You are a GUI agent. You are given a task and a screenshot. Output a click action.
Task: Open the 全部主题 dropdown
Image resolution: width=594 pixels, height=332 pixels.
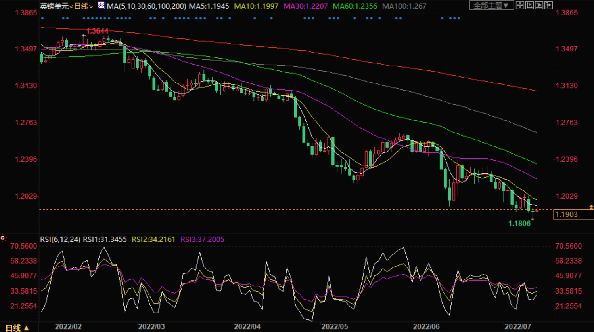point(491,6)
